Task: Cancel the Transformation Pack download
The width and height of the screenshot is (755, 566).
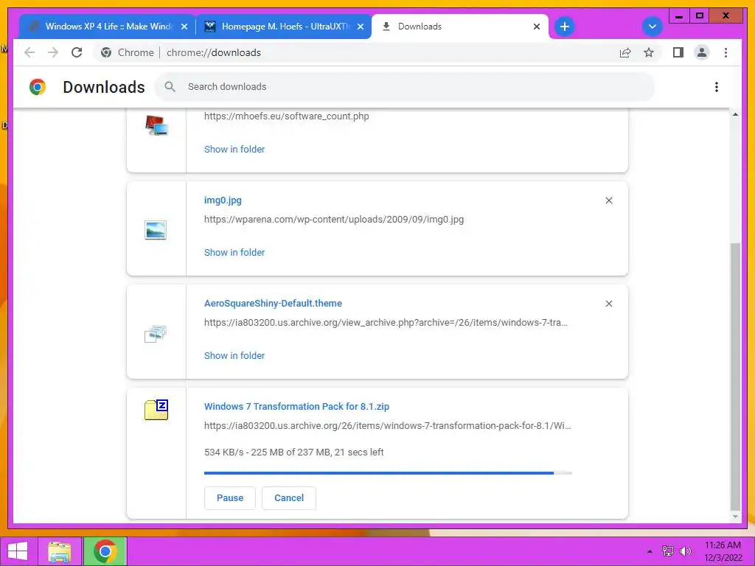Action: pos(289,497)
